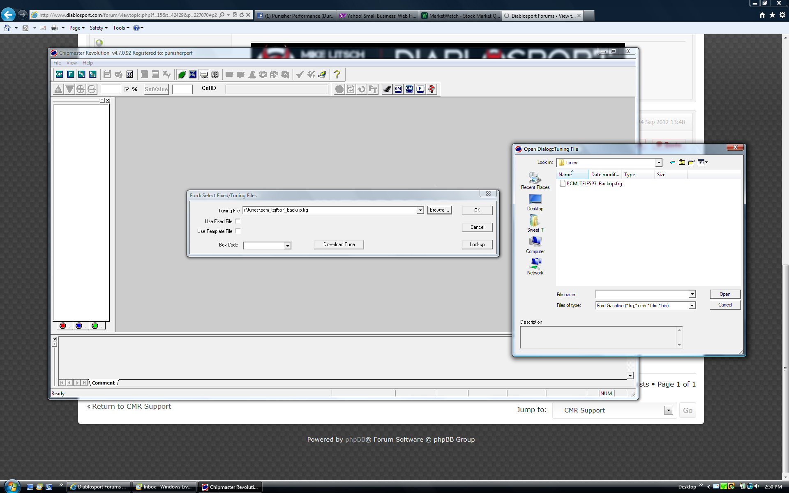Enable Use Template File checkbox
Image resolution: width=789 pixels, height=493 pixels.
pyautogui.click(x=238, y=231)
